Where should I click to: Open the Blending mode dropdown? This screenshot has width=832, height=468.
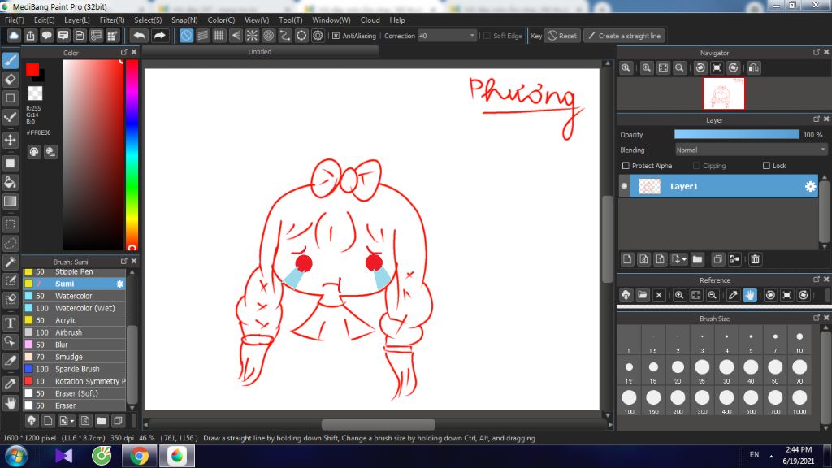751,150
